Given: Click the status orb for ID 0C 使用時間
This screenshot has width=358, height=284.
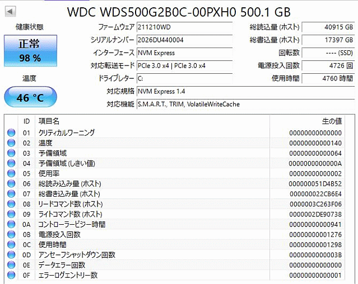Looking at the screenshot, I should coord(11,245).
